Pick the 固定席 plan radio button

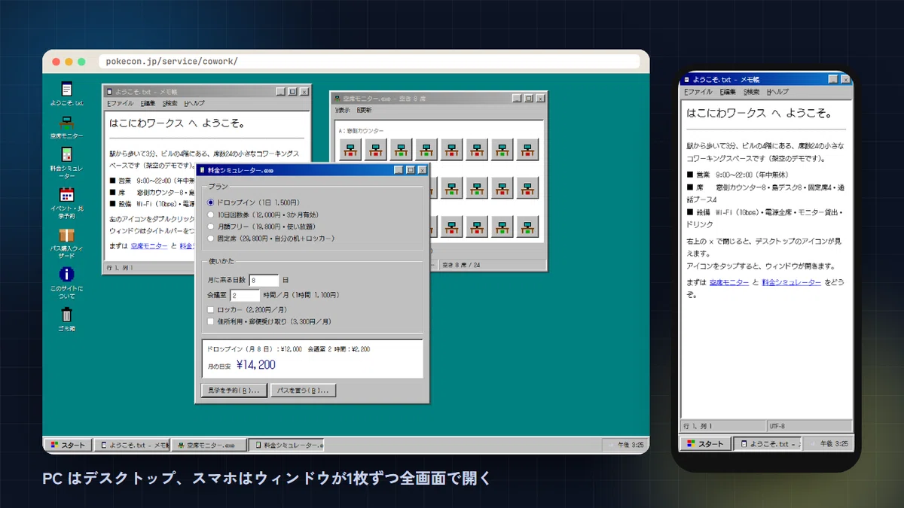point(211,239)
